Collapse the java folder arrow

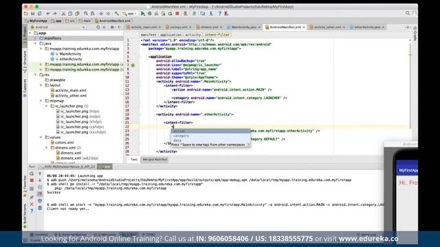(x=36, y=43)
